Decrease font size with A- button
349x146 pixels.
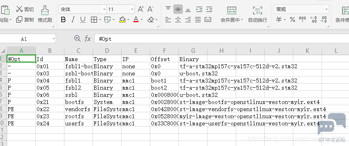151,10
